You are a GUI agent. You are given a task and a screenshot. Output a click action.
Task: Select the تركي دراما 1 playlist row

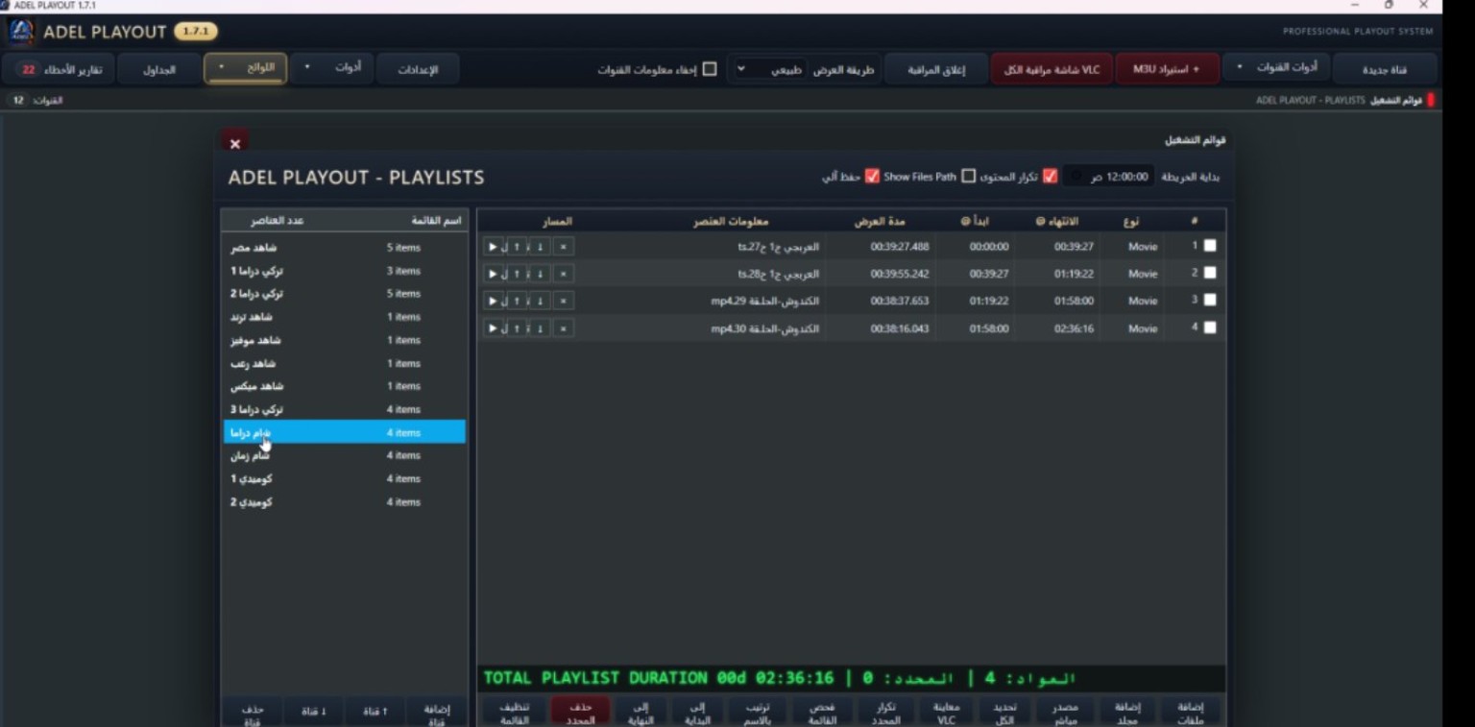pyautogui.click(x=345, y=271)
